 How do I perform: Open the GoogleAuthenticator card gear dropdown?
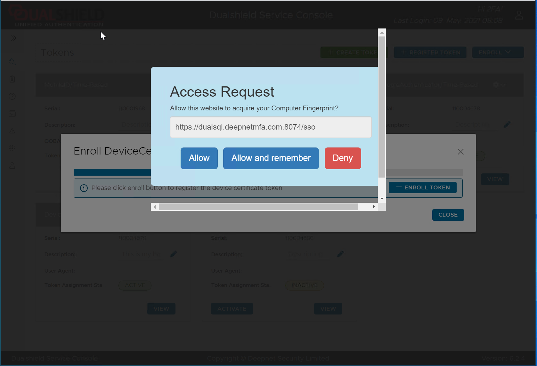(499, 85)
